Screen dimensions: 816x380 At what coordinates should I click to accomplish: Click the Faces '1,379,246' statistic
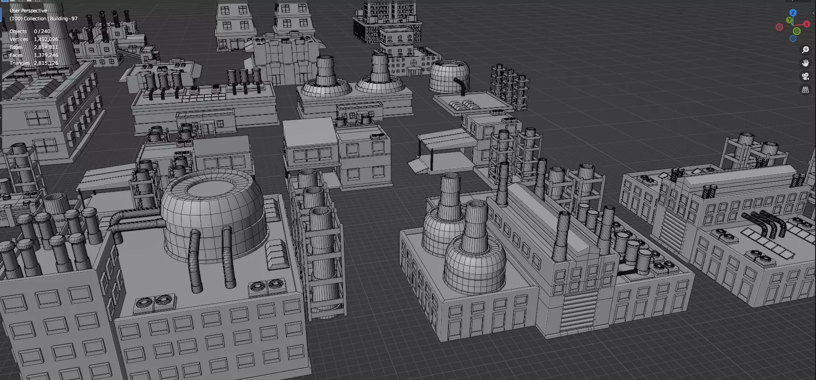[x=46, y=55]
